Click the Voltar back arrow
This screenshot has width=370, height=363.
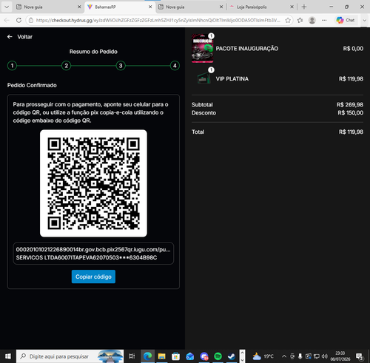pyautogui.click(x=10, y=37)
